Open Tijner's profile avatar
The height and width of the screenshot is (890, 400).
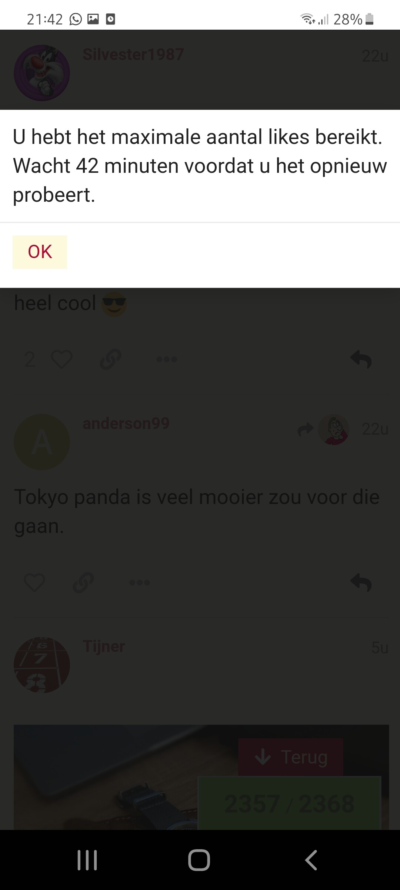click(x=42, y=665)
